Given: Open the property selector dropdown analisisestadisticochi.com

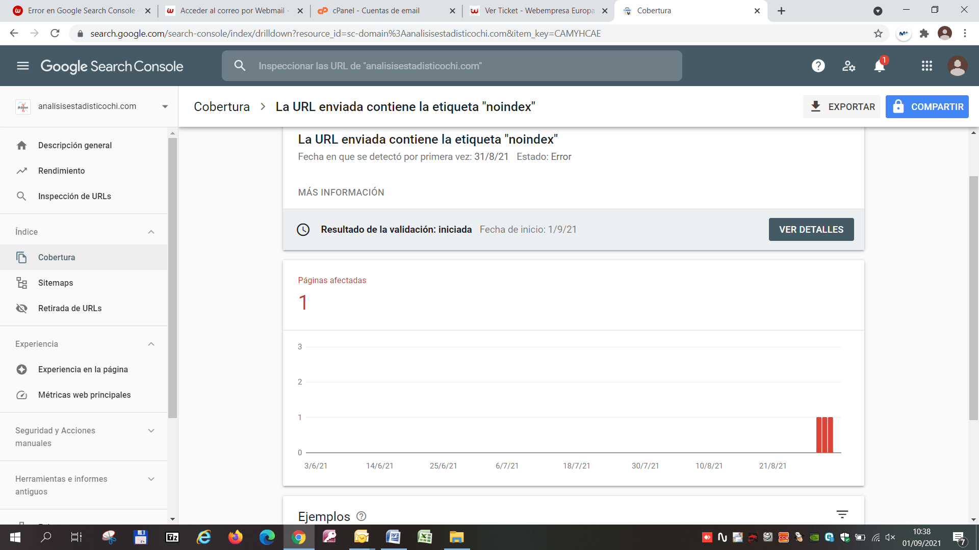Looking at the screenshot, I should tap(92, 106).
